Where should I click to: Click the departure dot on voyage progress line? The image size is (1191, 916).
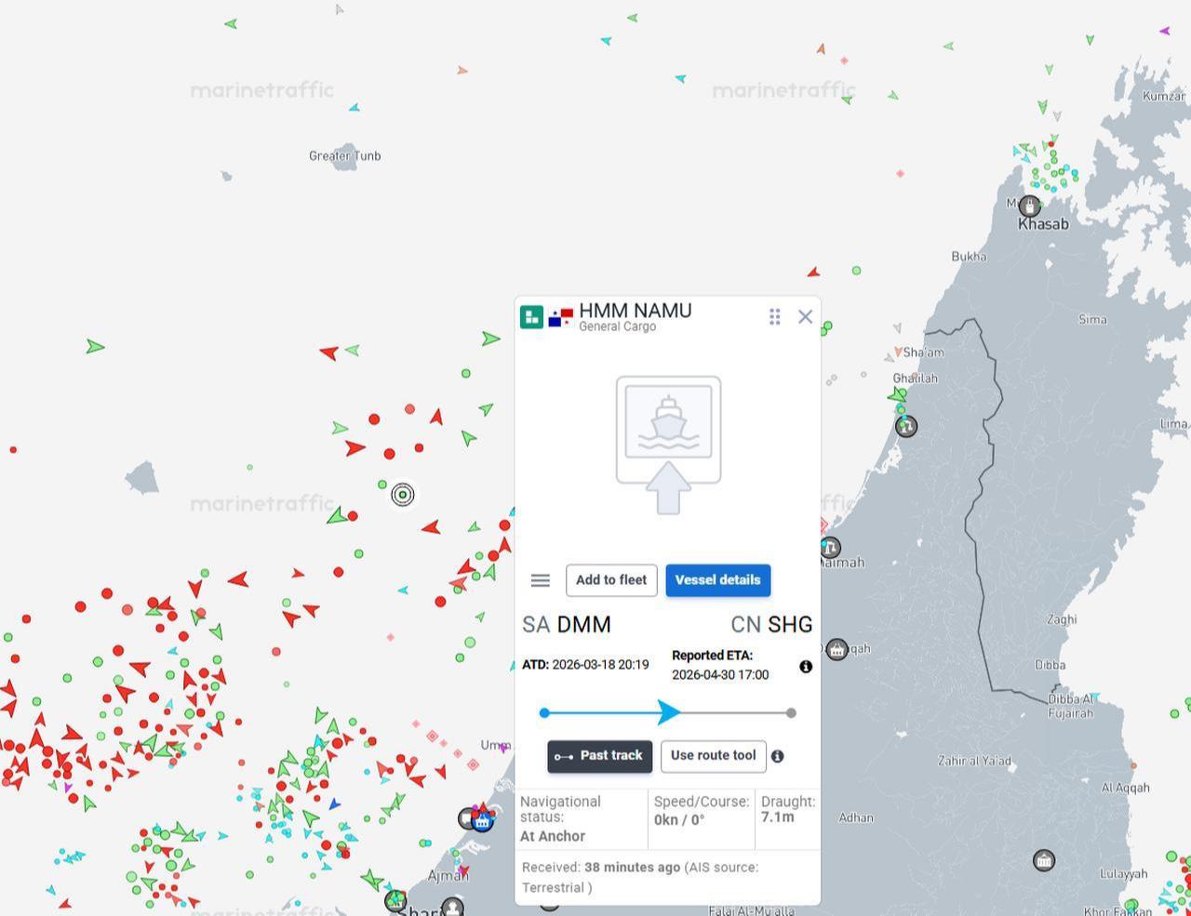(544, 713)
